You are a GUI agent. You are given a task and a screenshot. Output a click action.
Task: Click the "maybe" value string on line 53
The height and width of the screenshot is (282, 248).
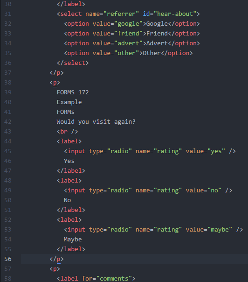coord(220,230)
